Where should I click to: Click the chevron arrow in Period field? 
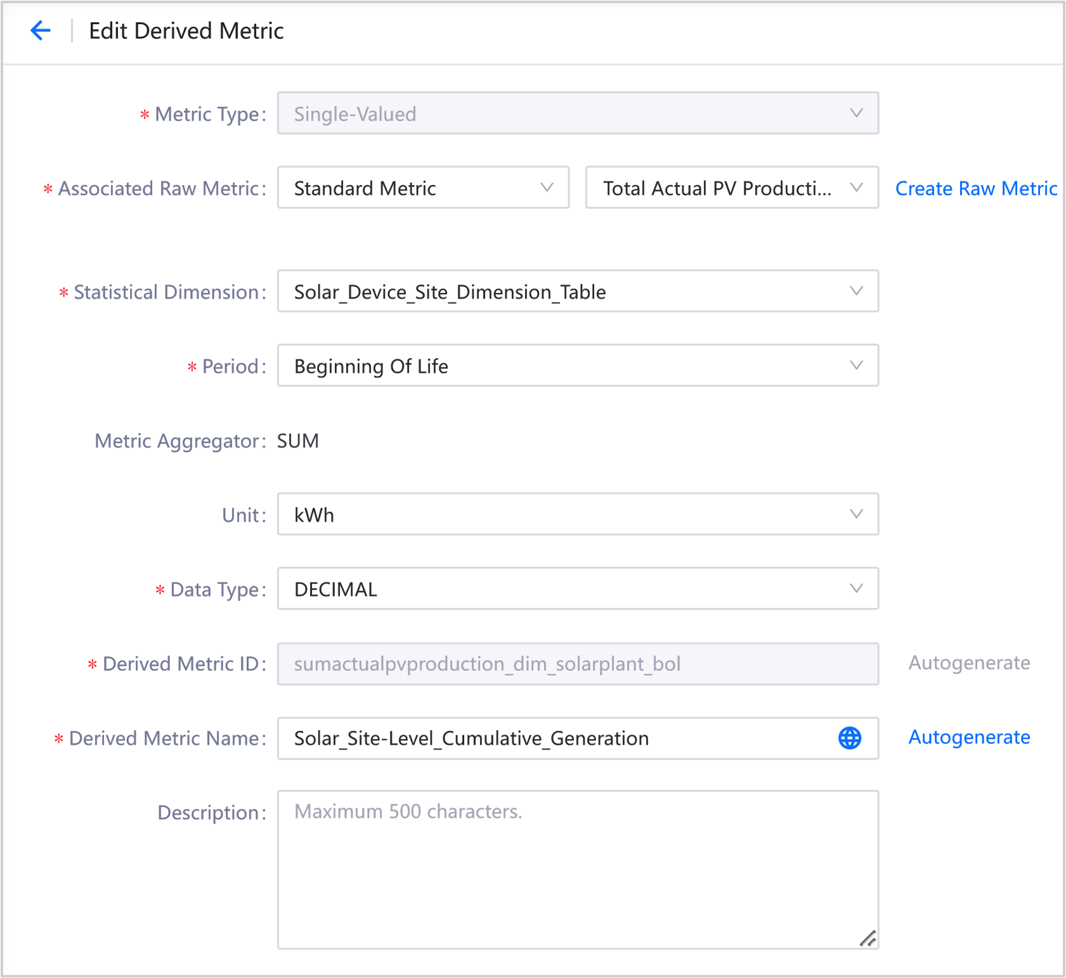click(856, 366)
